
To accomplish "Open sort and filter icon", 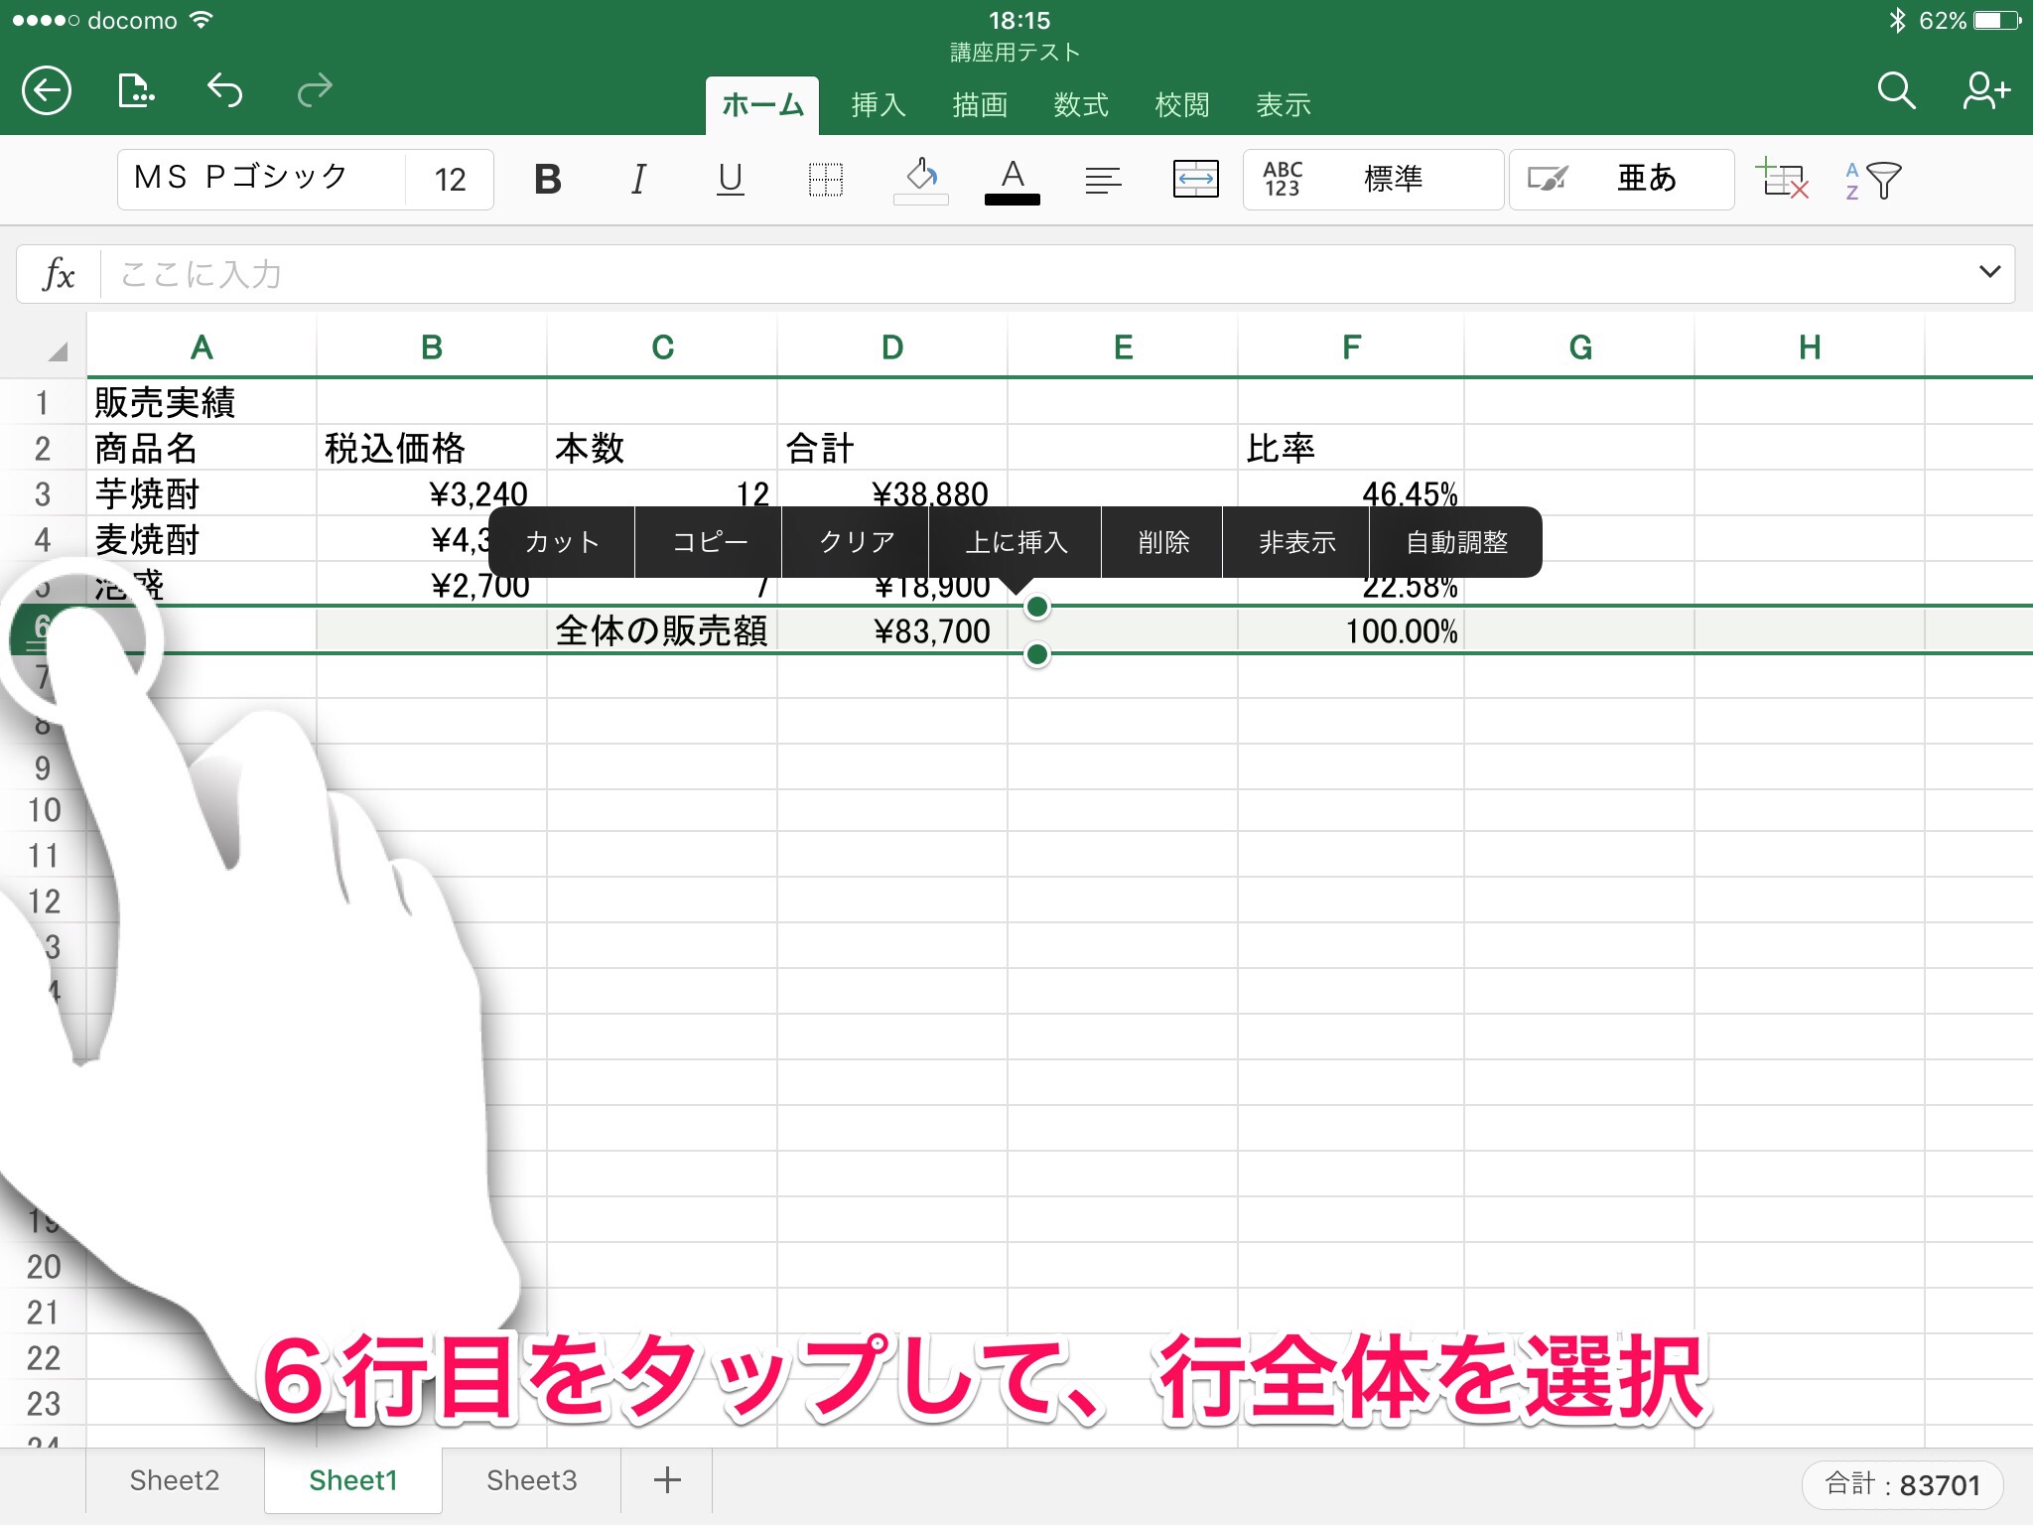I will (x=1872, y=180).
